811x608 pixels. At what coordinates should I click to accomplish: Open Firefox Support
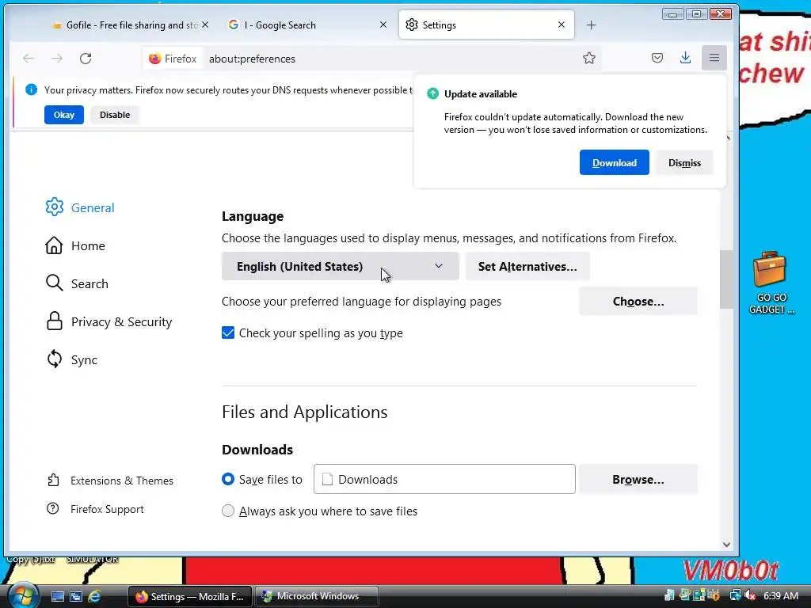point(95,509)
